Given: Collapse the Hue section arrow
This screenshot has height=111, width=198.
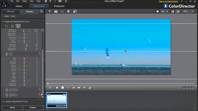Looking at the screenshot, I should (3, 54).
